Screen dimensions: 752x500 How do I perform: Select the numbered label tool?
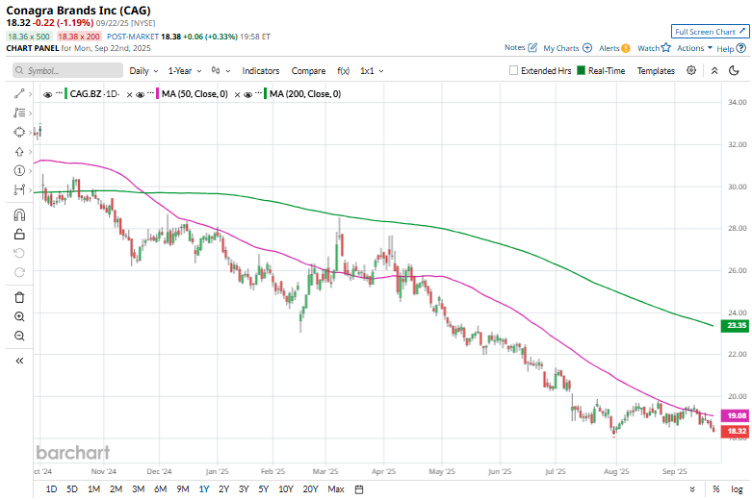click(19, 170)
